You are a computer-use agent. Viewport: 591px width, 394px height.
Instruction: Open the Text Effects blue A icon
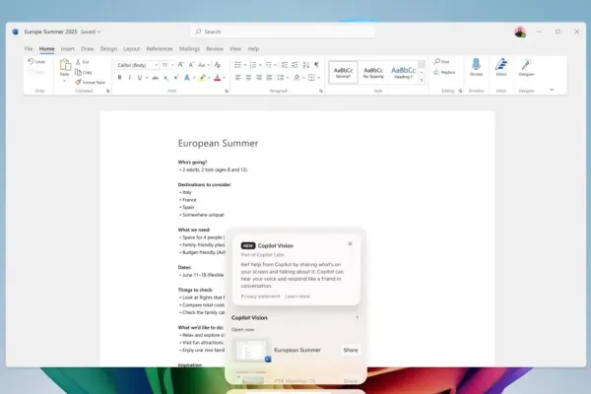[x=187, y=78]
